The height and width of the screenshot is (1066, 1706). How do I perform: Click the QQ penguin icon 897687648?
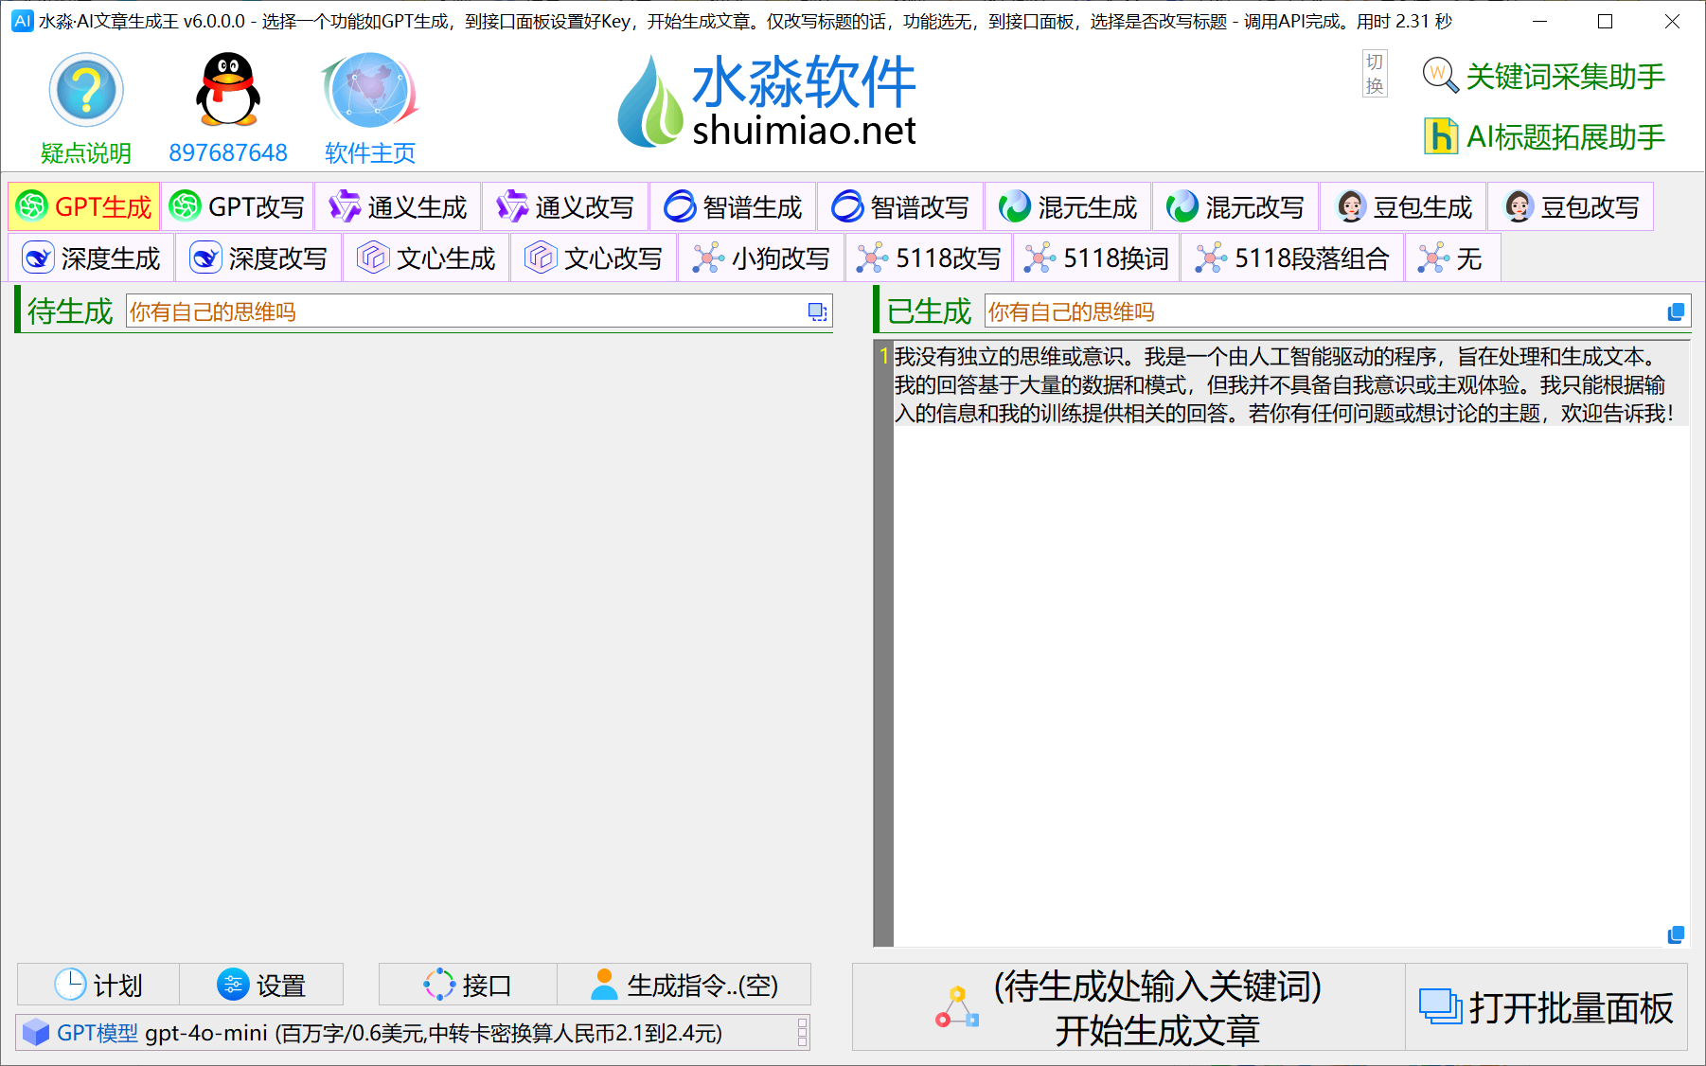(x=228, y=90)
